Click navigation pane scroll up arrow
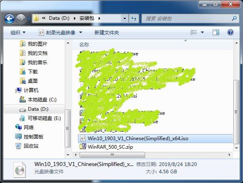Screen dimensions: 243x183 pos(68,43)
